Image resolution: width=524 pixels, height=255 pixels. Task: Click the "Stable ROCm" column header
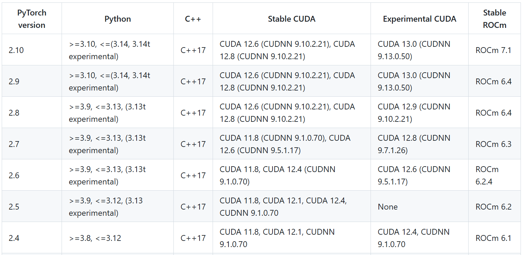[494, 19]
